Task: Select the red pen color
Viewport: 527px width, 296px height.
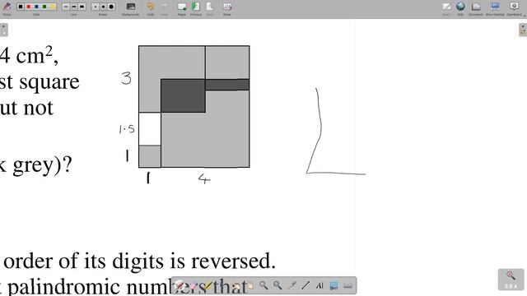Action: pyautogui.click(x=29, y=7)
